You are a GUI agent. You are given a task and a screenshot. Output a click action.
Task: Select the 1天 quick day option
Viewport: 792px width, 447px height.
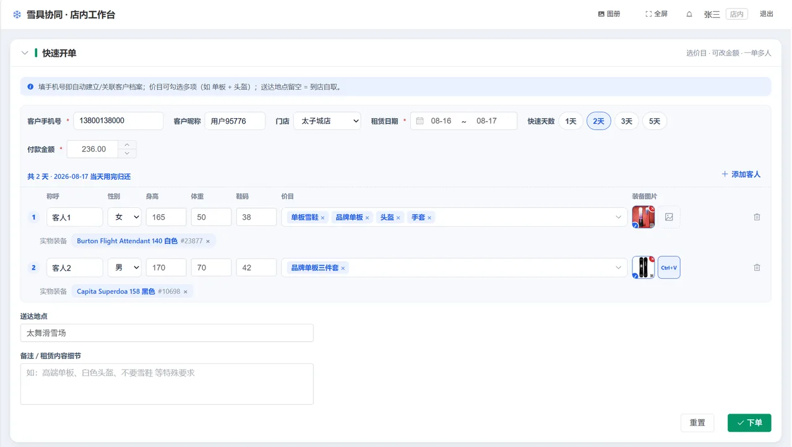tap(570, 121)
